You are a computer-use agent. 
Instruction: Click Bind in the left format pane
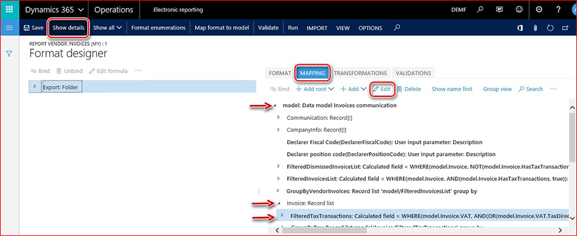pyautogui.click(x=40, y=71)
